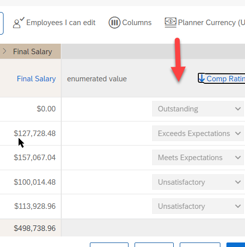Screen dimensions: 245x247
Task: Click the enumerated value column header
Action: [97, 79]
